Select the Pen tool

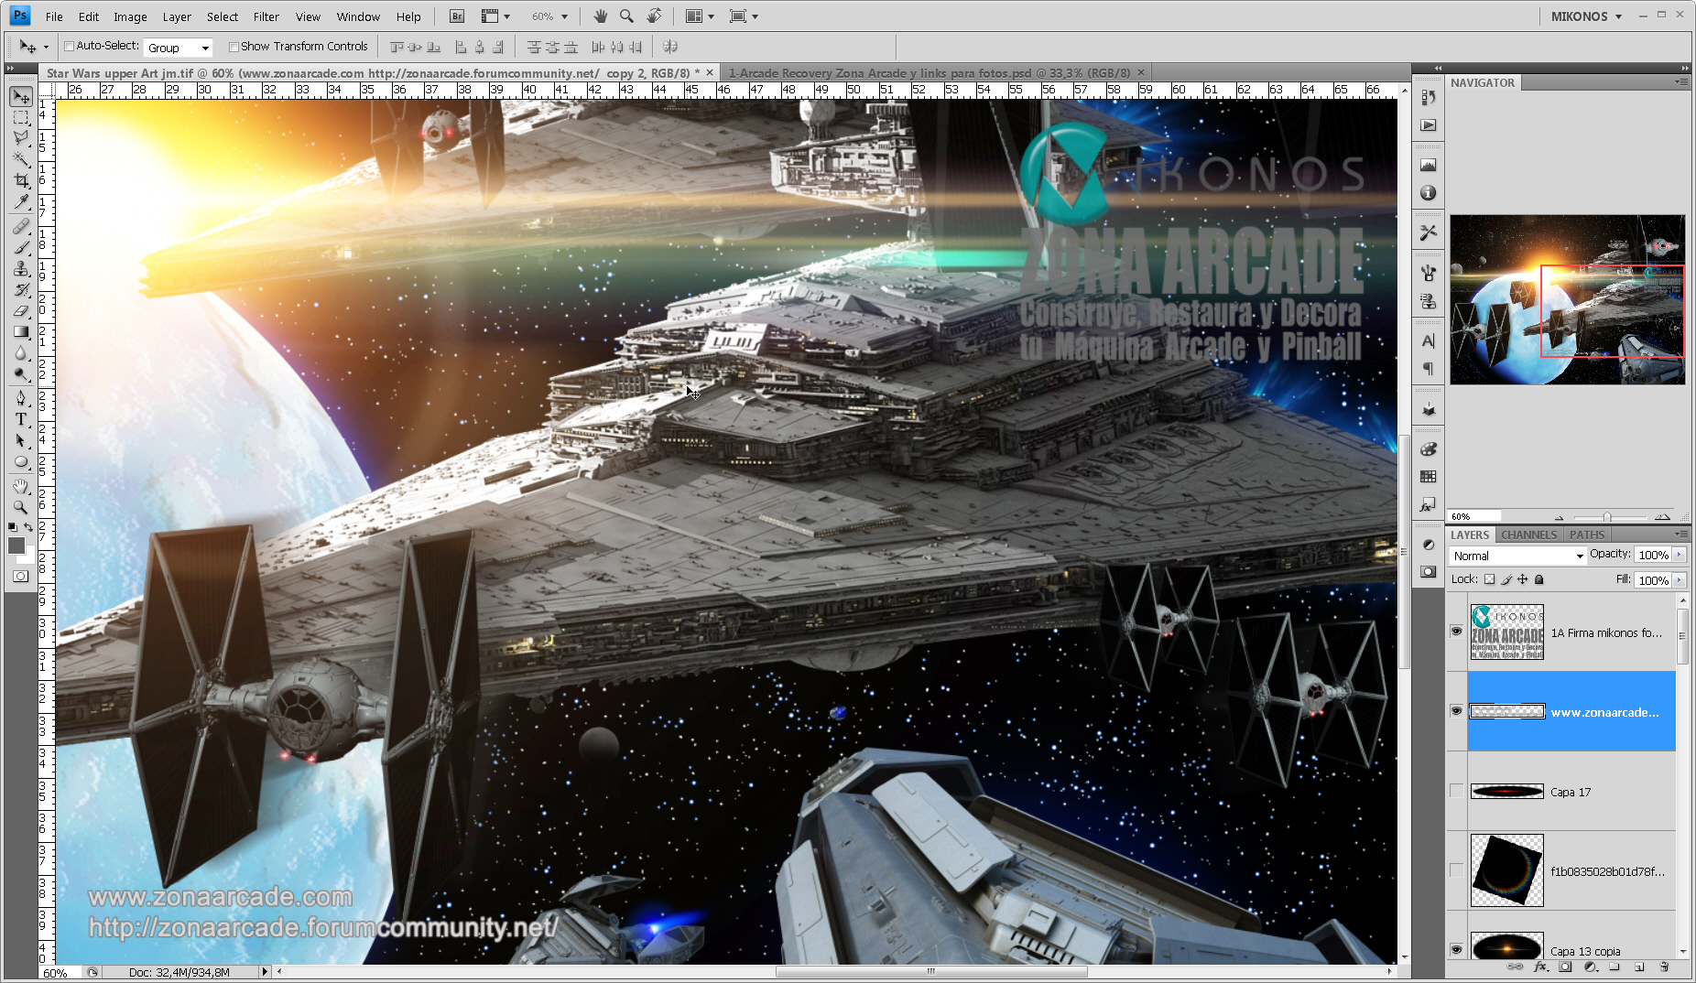[x=21, y=398]
